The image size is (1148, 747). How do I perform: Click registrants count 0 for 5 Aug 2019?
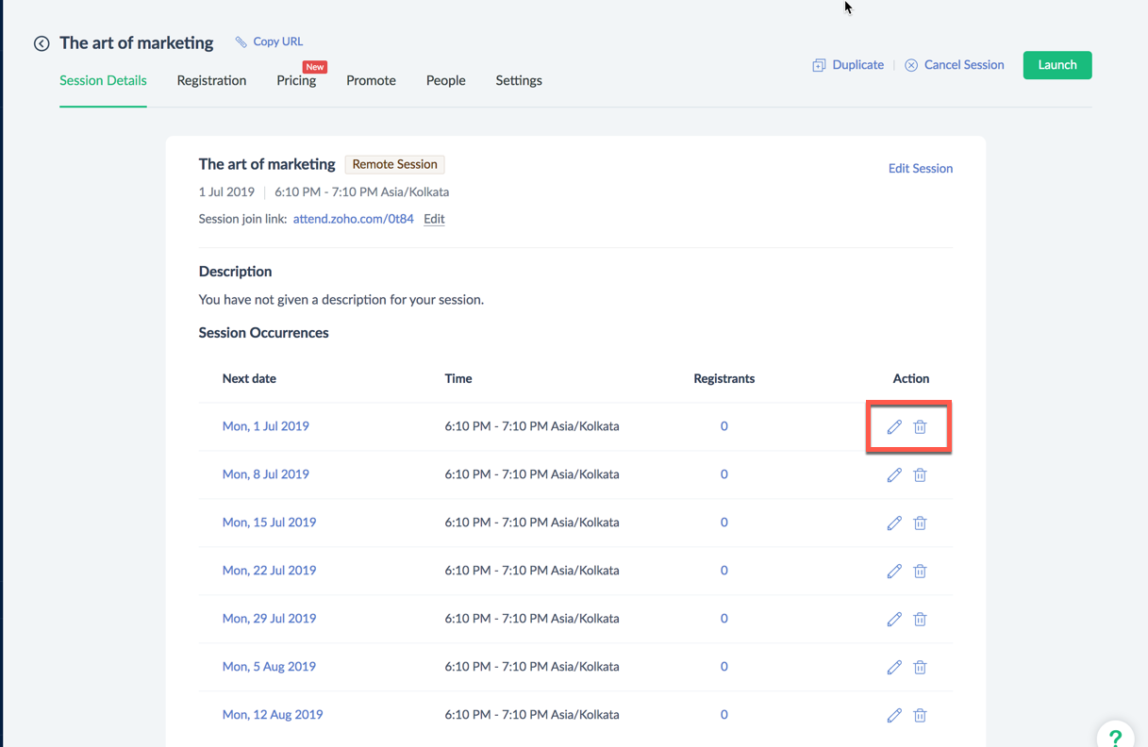coord(724,667)
